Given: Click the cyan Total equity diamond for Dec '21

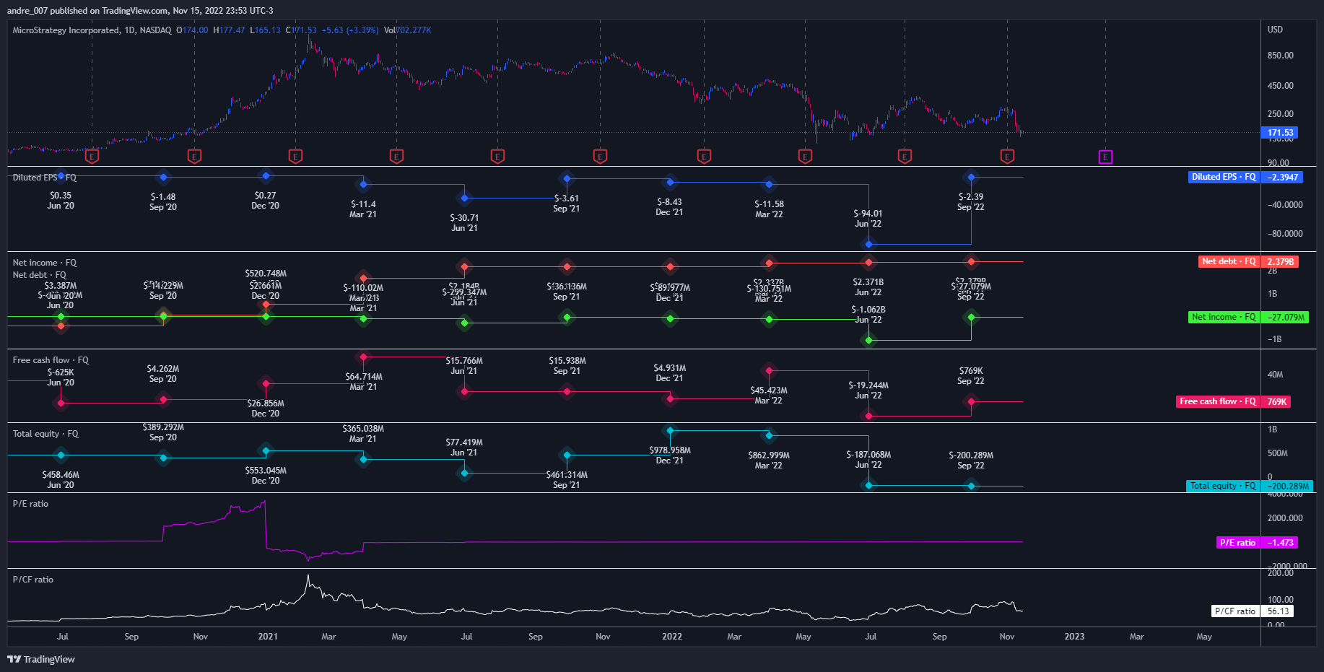Looking at the screenshot, I should tap(670, 430).
